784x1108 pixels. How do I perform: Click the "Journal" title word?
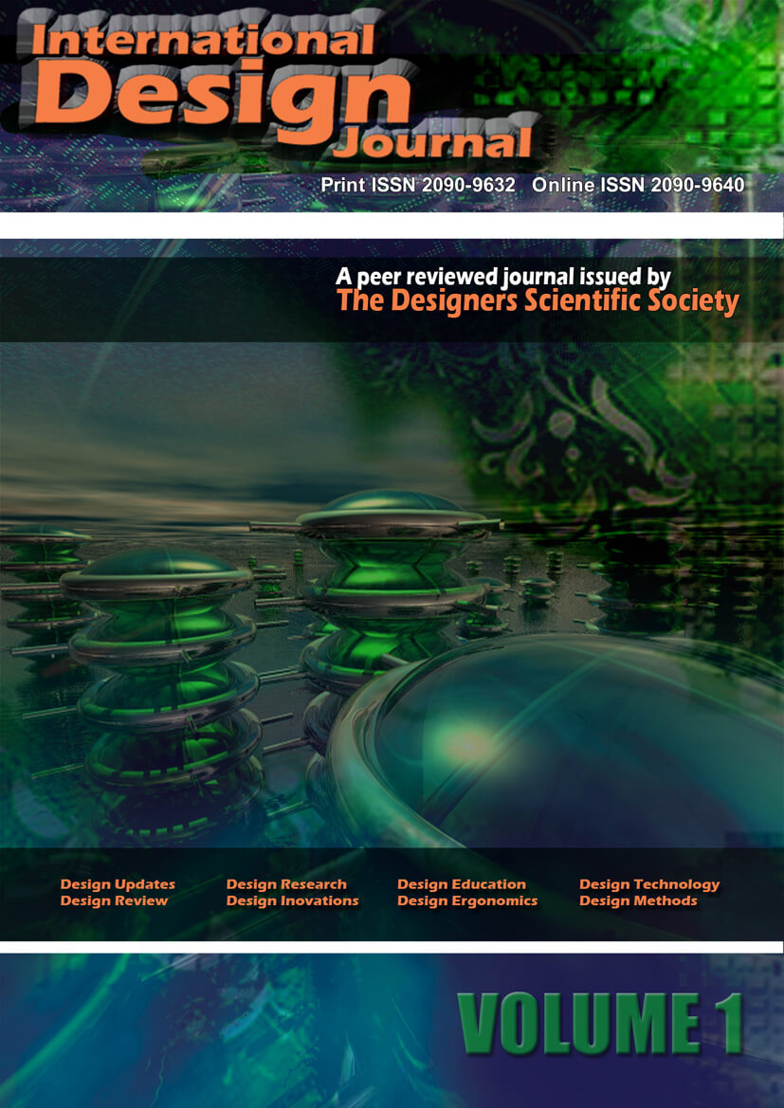(432, 143)
